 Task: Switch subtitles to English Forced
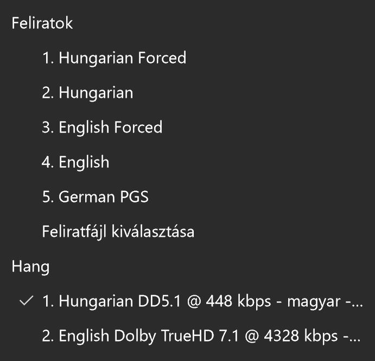pos(102,127)
